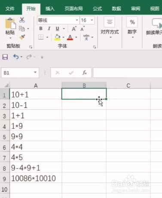Open Font group dialog launcher

(95, 47)
